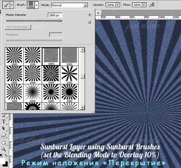Click the current brush tip preview

[x=31, y=5]
